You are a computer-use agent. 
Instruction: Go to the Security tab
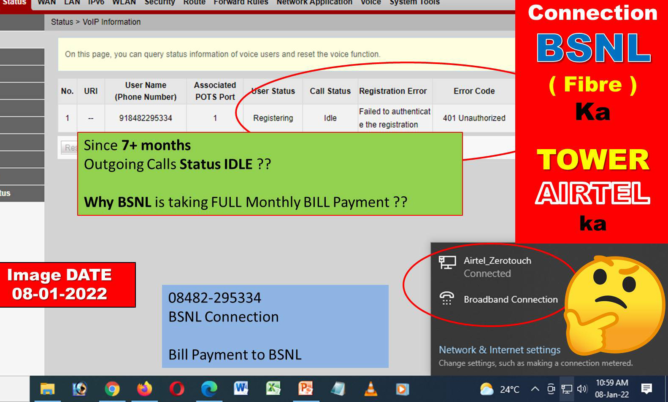[x=160, y=3]
